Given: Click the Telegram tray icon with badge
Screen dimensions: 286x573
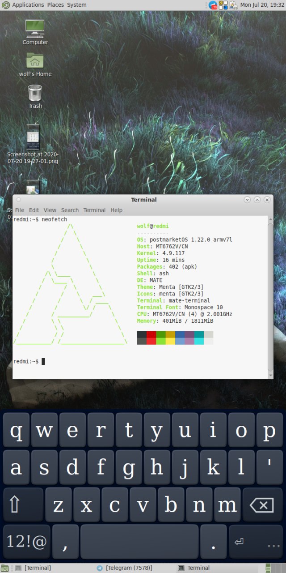Looking at the screenshot, I should pos(213,5).
